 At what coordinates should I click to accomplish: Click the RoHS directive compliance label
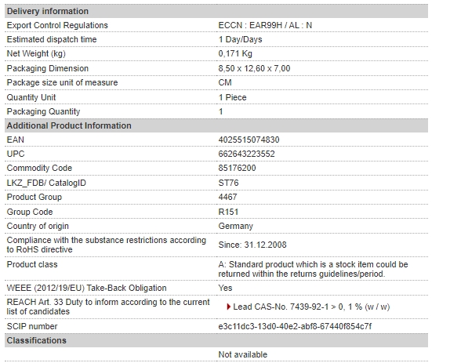107,245
